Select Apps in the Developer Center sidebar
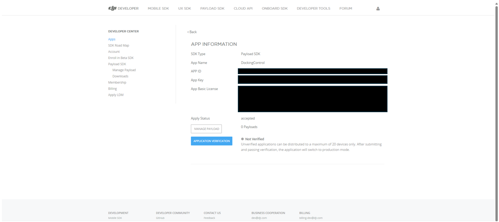This screenshot has width=499, height=222. click(112, 39)
